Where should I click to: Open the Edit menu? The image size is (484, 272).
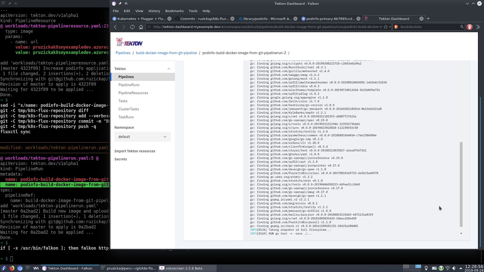(x=127, y=11)
